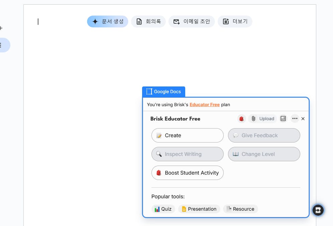
Task: Click the Brisk floating round button
Action: point(318,210)
